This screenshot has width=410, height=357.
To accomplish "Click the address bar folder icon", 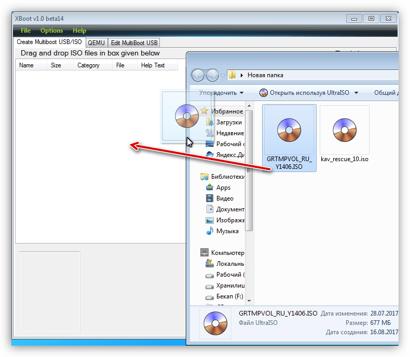I will 232,75.
